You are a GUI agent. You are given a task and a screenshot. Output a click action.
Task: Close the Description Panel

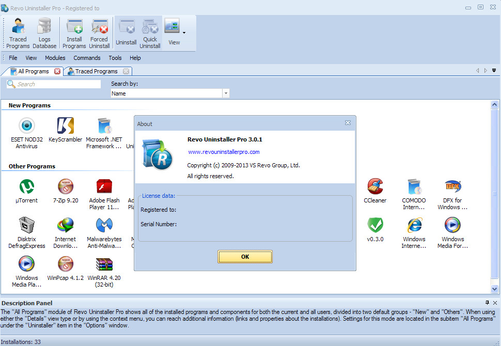(495, 303)
